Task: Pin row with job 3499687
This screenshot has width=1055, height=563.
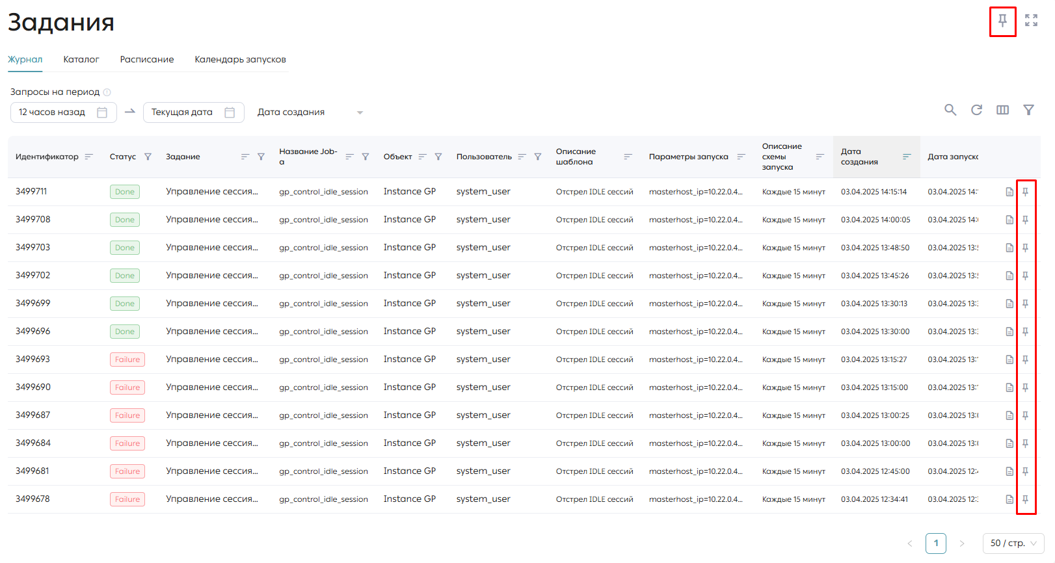Action: pyautogui.click(x=1025, y=415)
